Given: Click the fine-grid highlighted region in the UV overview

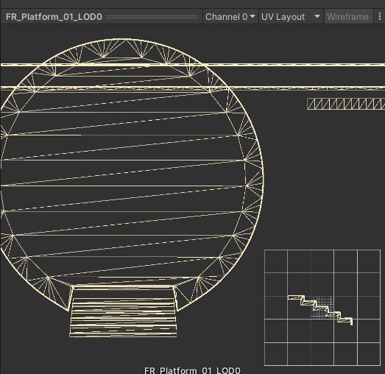Looking at the screenshot, I should 322,308.
